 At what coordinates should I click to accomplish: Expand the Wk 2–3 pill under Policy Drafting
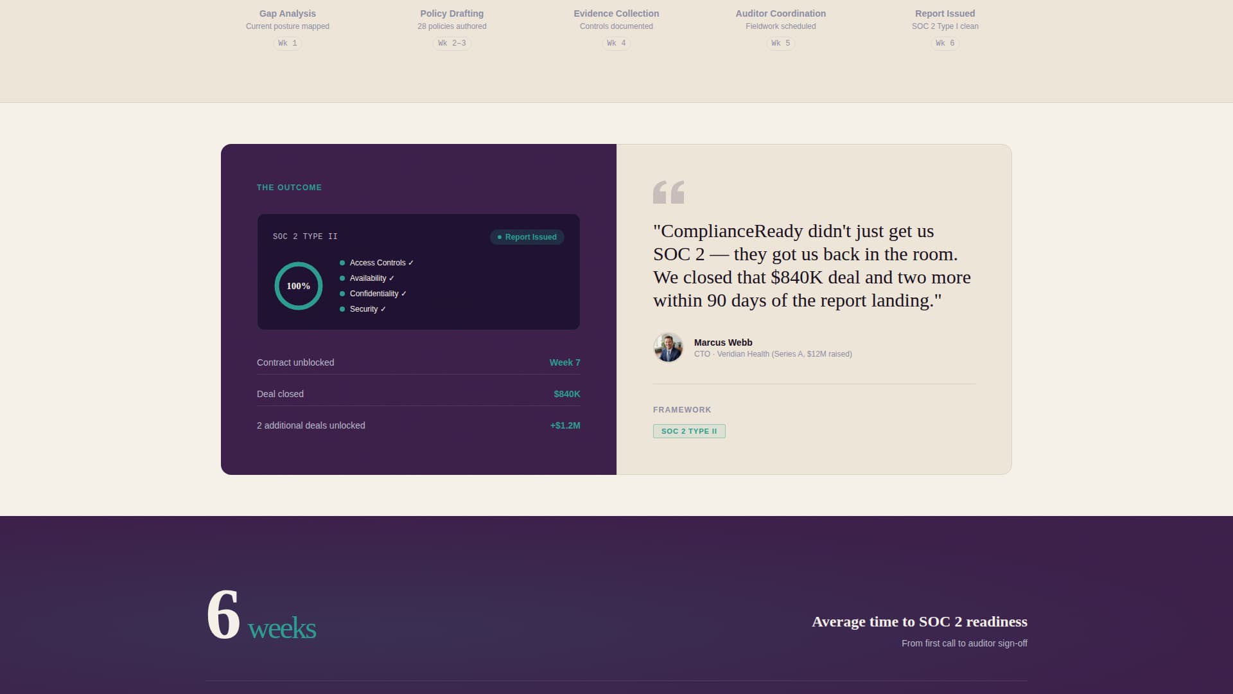tap(451, 43)
